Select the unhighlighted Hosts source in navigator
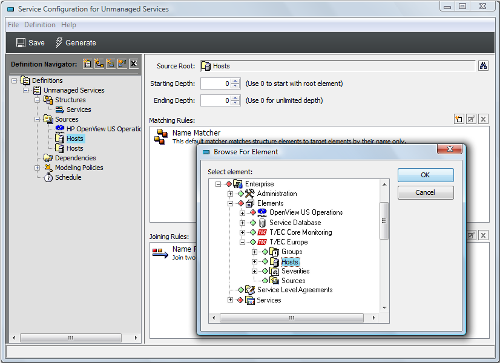Image resolution: width=500 pixels, height=363 pixels. point(74,148)
